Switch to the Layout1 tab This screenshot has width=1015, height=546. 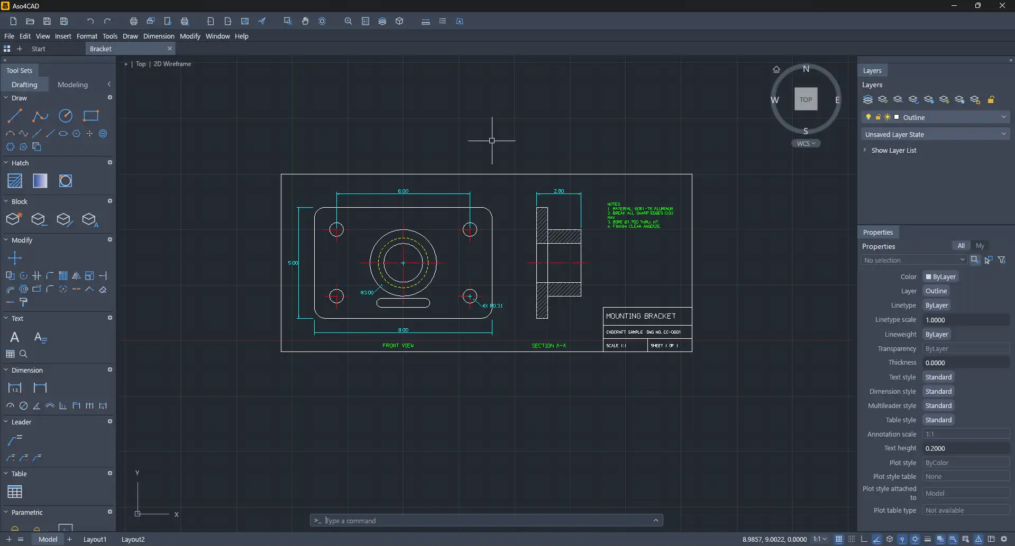click(95, 539)
